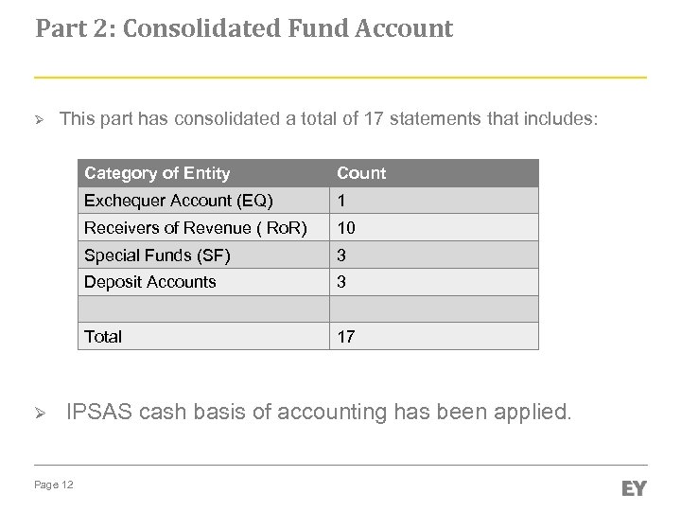681x511 pixels.
Task: Click the yellow divider line under the title
Action: pyautogui.click(x=340, y=77)
